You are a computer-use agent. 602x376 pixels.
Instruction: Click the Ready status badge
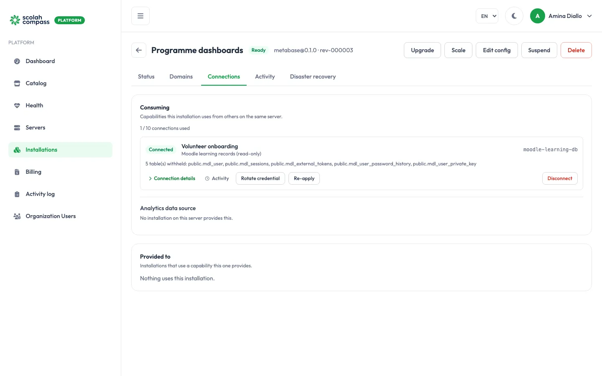tap(258, 50)
